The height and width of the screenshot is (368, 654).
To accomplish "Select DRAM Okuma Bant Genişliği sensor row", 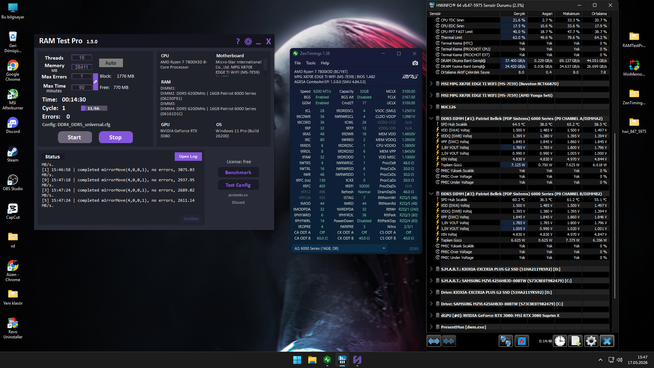I will coord(518,61).
